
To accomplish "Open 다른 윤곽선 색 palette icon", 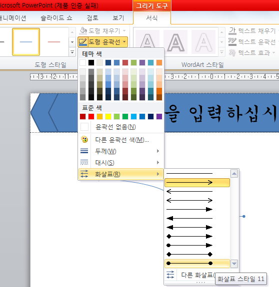I will coord(84,140).
